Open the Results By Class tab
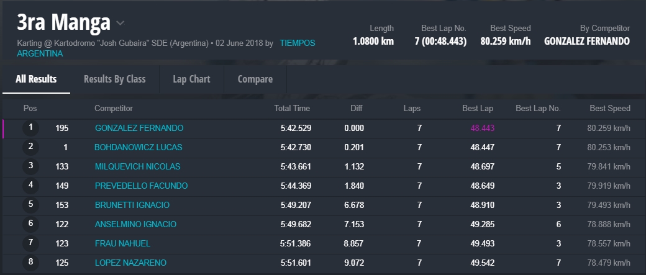Viewport: 646px width, 275px height. tap(114, 79)
